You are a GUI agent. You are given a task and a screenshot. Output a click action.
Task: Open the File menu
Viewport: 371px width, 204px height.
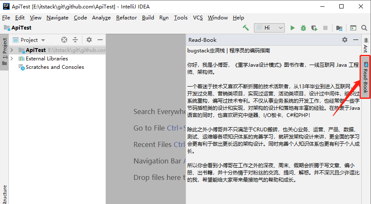click(6, 17)
